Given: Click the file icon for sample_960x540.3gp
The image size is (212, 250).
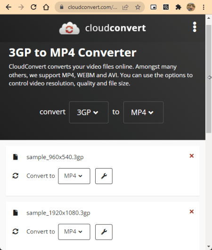Looking at the screenshot, I should tap(16, 157).
